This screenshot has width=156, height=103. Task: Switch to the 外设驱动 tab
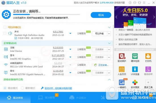[x=78, y=98]
